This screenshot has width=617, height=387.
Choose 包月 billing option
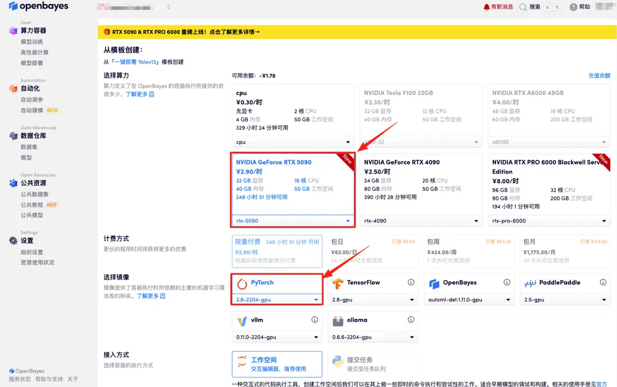[565, 251]
